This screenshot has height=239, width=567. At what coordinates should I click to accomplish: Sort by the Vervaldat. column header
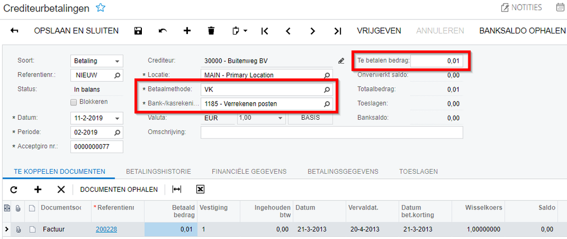tap(372, 212)
